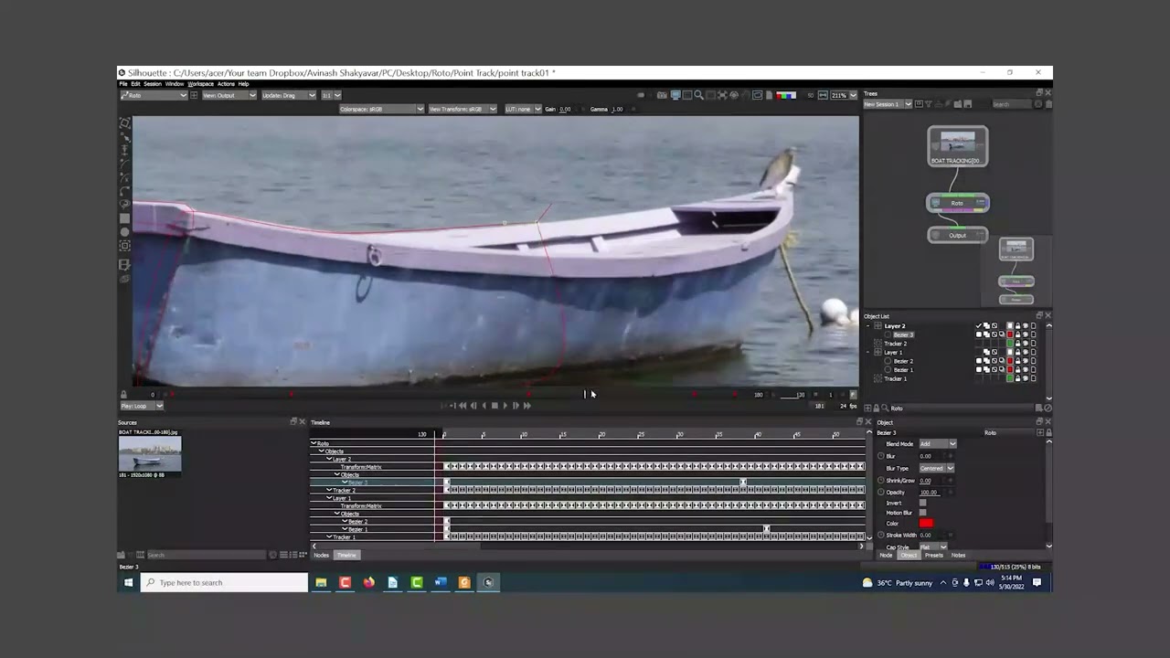Toggle lock for Layer 2
Viewport: 1170px width, 658px height.
tap(1017, 326)
